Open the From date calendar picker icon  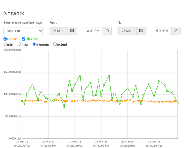tap(72, 31)
